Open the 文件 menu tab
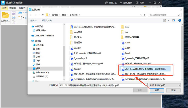 pos(5,8)
